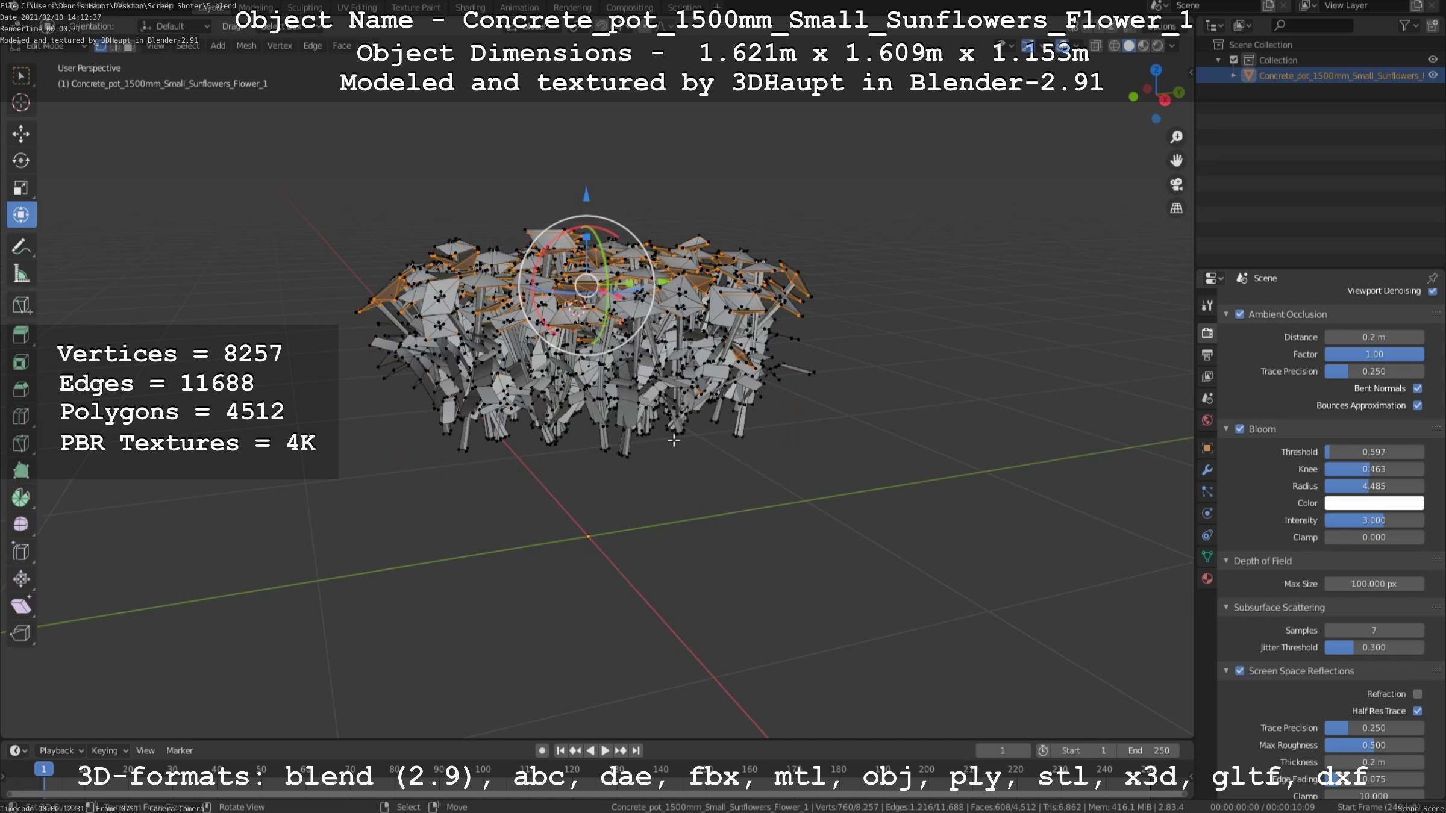
Task: Open the Vertex menu
Action: pos(280,46)
